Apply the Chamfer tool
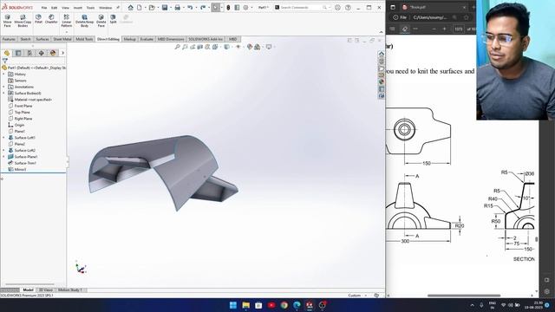Image resolution: width=555 pixels, height=312 pixels. coord(51,19)
